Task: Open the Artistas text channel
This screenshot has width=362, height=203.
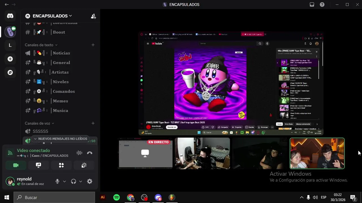Action: coord(60,72)
